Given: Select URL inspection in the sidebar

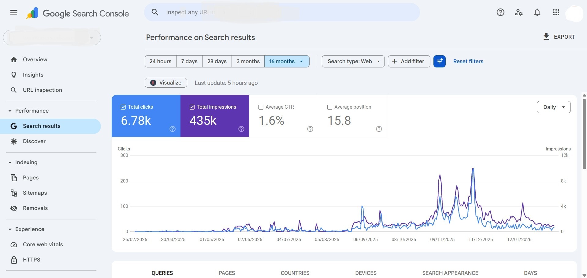Looking at the screenshot, I should click(x=42, y=90).
